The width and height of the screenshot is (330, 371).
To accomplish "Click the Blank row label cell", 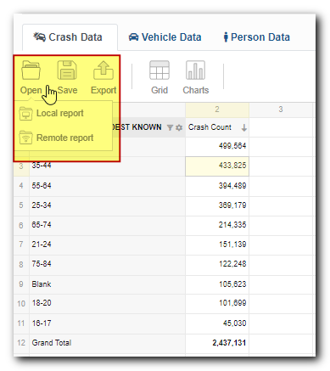I will pyautogui.click(x=108, y=284).
